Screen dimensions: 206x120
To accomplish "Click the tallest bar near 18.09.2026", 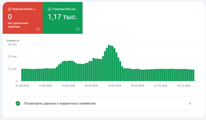I will 109,63.
